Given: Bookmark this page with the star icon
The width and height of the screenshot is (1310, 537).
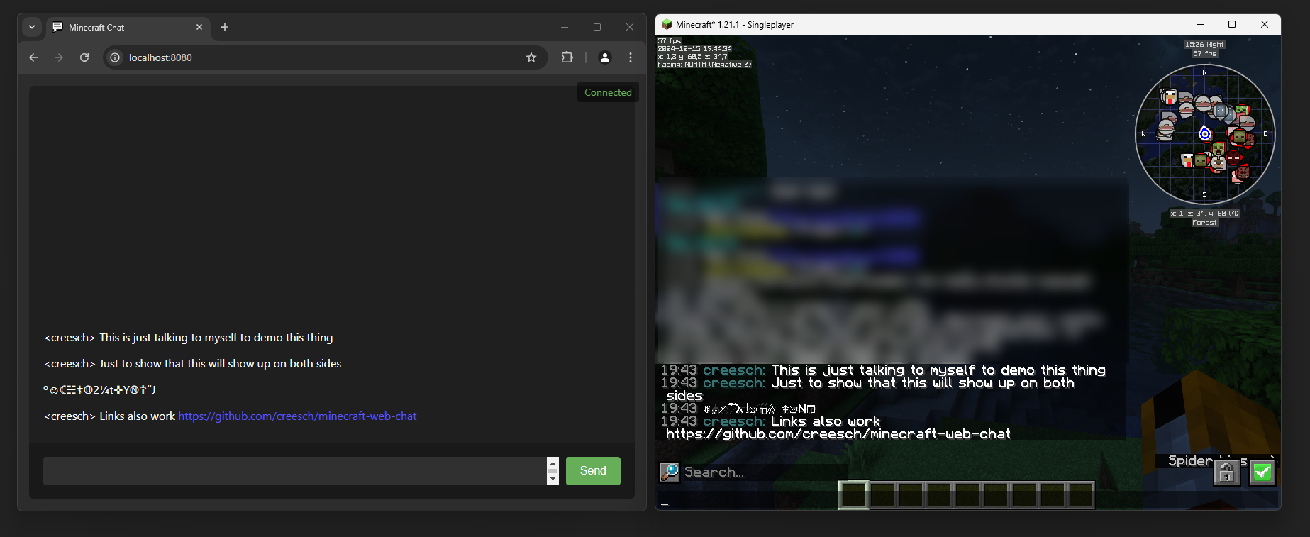Looking at the screenshot, I should tap(531, 57).
